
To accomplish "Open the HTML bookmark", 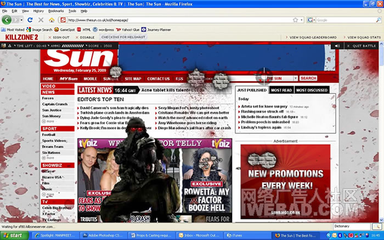I will pos(84,30).
